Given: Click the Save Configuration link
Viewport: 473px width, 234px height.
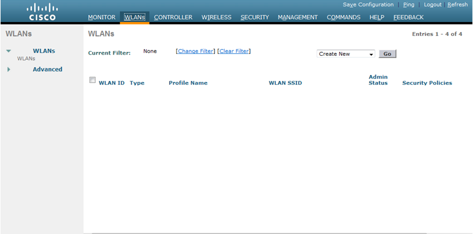Looking at the screenshot, I should tap(368, 5).
